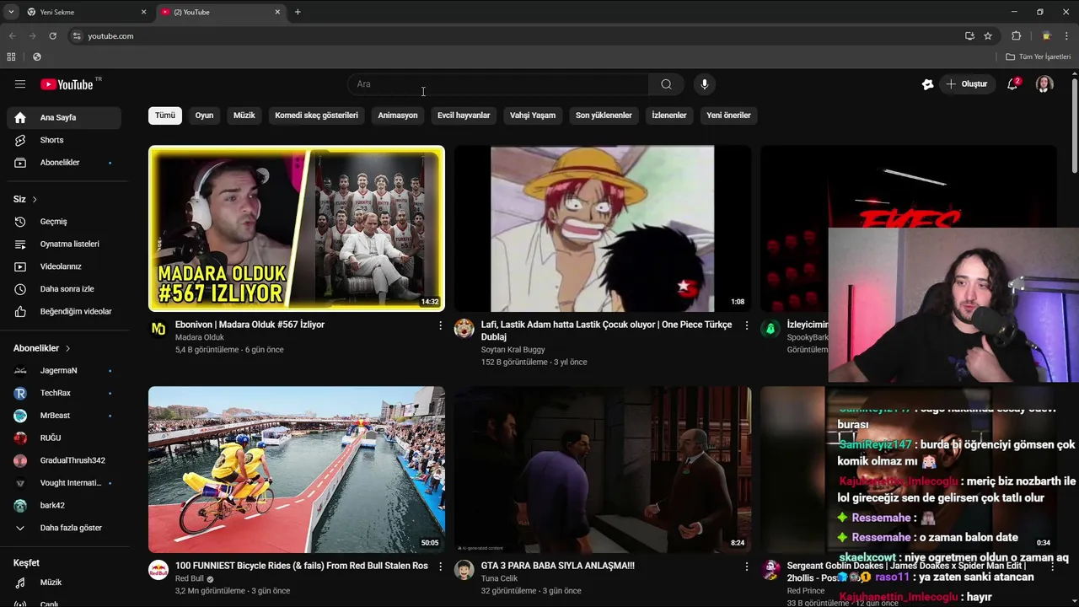1079x607 pixels.
Task: Select Son yüklenenler filter chip
Action: pos(604,115)
